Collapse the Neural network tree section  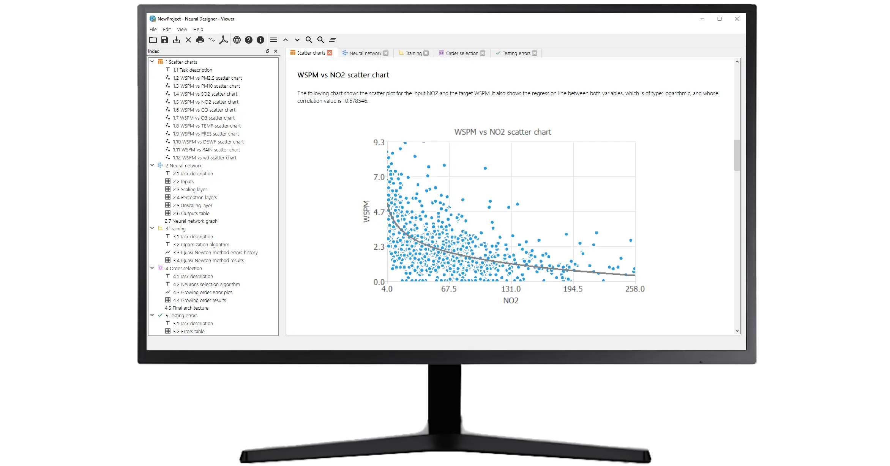(152, 165)
